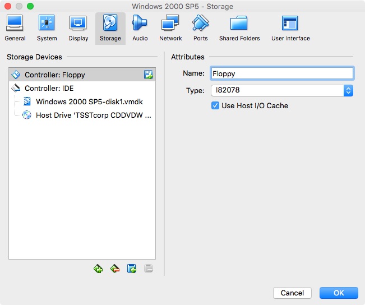
Task: Open the System settings section
Action: (x=47, y=29)
